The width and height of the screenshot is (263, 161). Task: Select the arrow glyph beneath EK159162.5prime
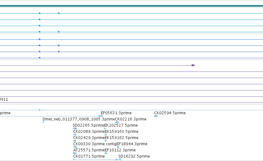(106, 141)
